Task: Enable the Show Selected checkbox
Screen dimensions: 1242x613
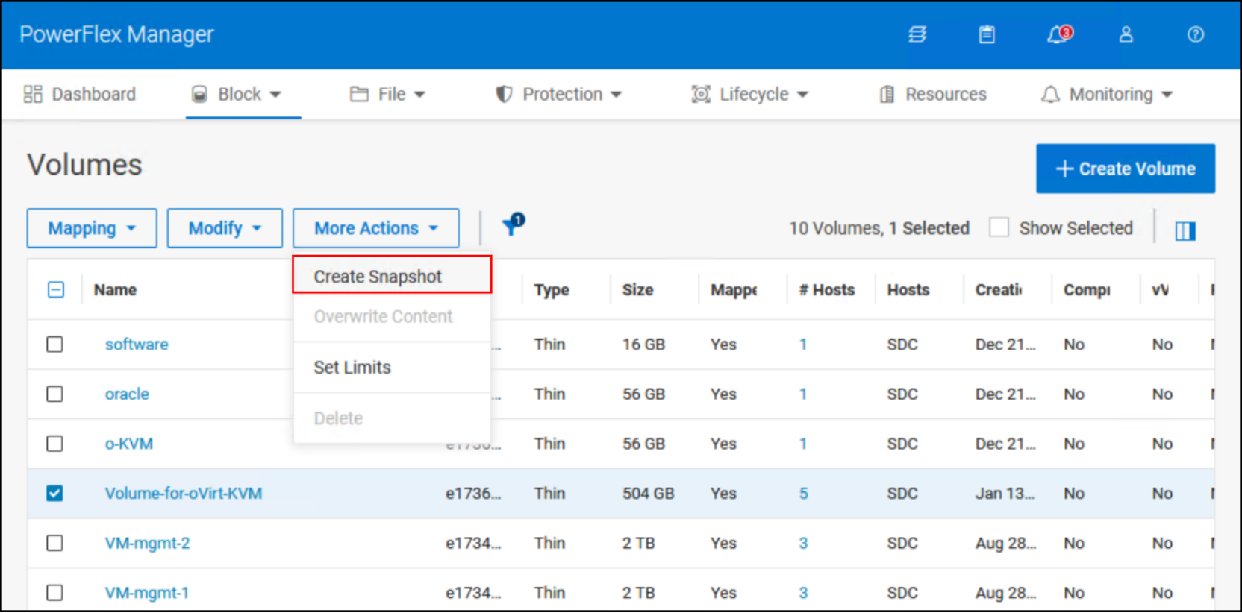Action: [x=999, y=227]
